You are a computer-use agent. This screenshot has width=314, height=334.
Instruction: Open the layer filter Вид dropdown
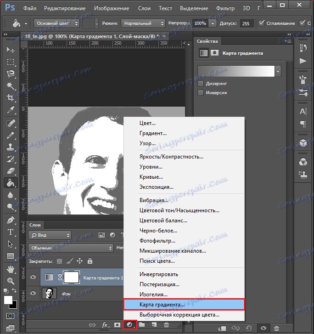coord(50,235)
